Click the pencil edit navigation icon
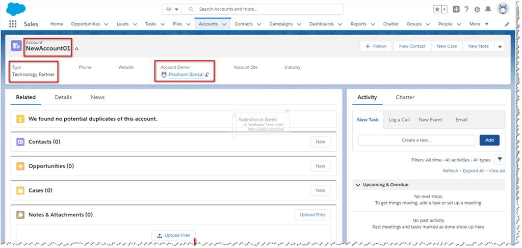 coord(507,24)
